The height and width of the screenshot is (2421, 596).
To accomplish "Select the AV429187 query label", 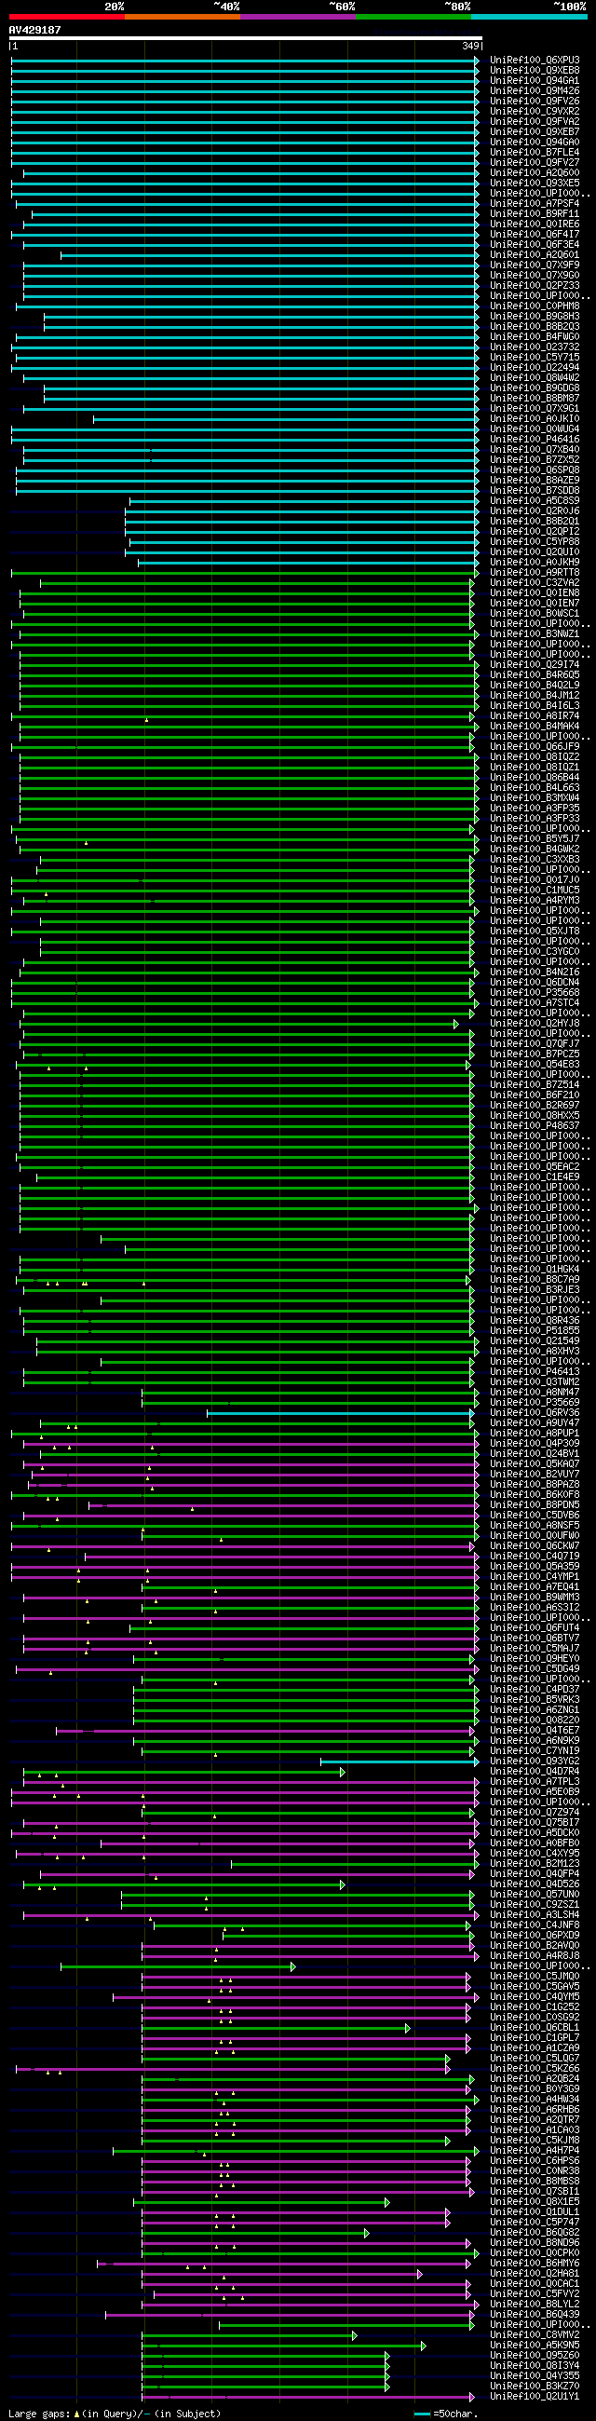I will click(34, 30).
